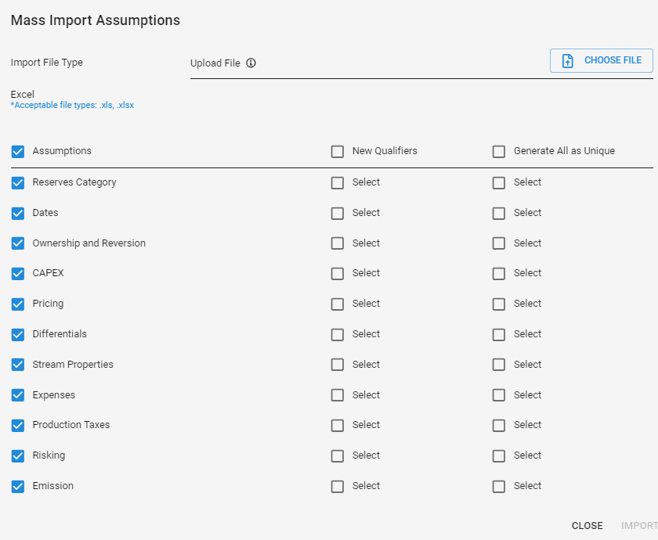This screenshot has height=540, width=658.
Task: Click the CLOSE button
Action: 587,526
